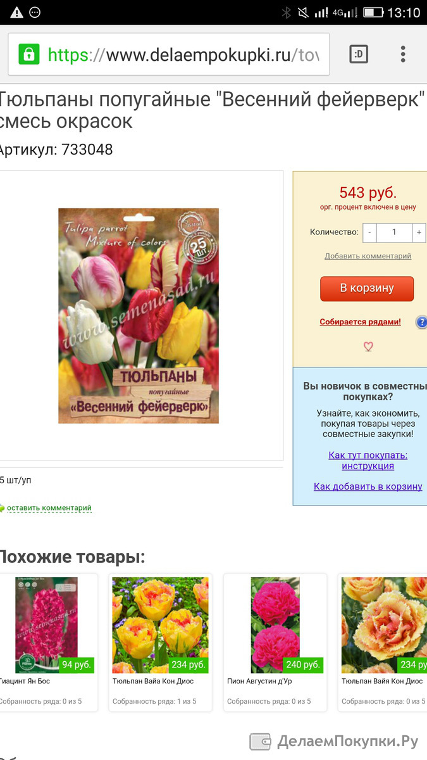Screen dimensions: 427x760
Task: Decrease quantity with the minus button
Action: pyautogui.click(x=369, y=232)
